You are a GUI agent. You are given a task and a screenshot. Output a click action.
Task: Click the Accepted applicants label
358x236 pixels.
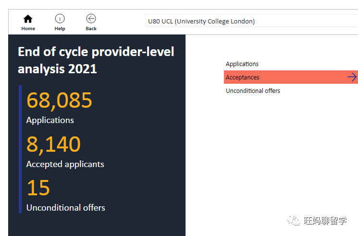(x=65, y=164)
